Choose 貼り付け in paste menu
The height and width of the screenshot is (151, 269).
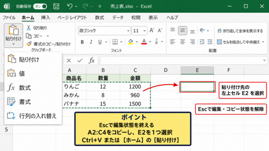(33, 60)
